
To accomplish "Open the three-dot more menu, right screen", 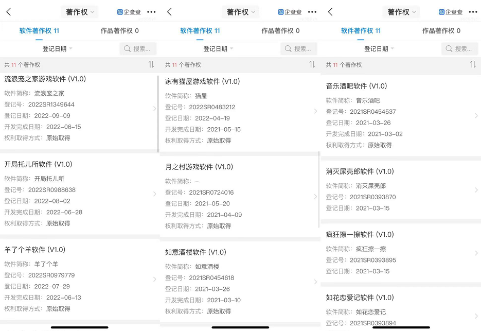I will [473, 12].
